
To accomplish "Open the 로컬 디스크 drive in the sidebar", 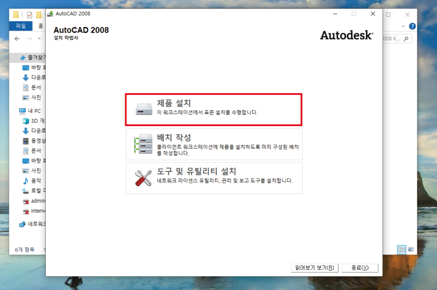I will (34, 191).
